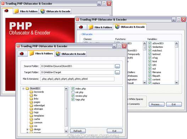Select keywords folder in tree

point(39,92)
